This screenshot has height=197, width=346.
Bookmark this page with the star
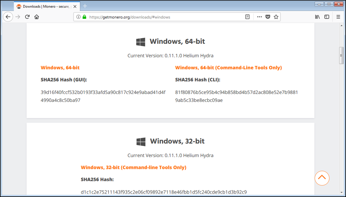276,17
